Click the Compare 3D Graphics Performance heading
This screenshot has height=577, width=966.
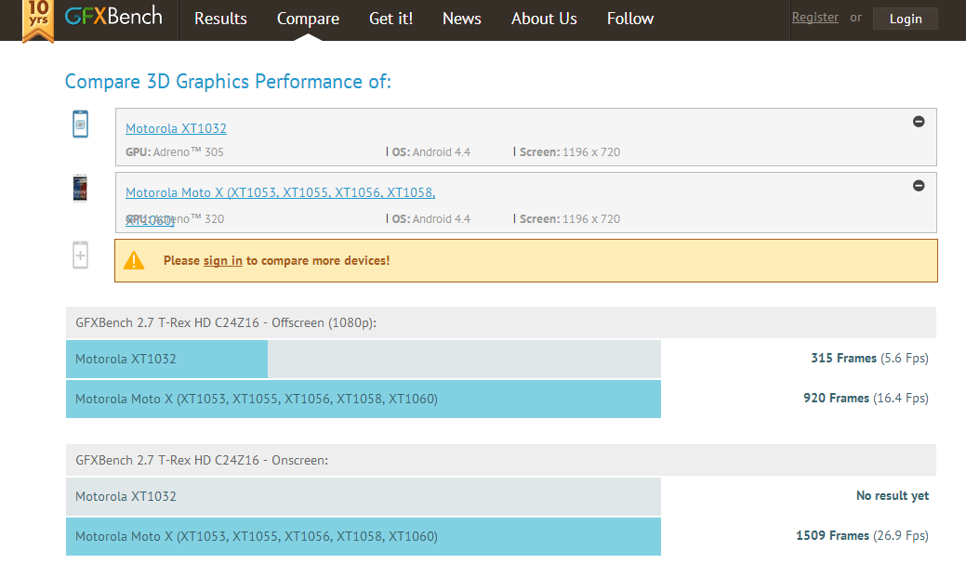[x=228, y=81]
